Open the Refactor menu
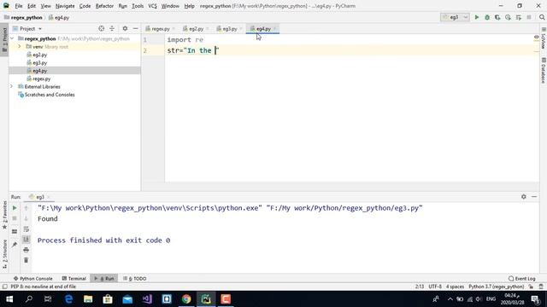 pyautogui.click(x=104, y=6)
